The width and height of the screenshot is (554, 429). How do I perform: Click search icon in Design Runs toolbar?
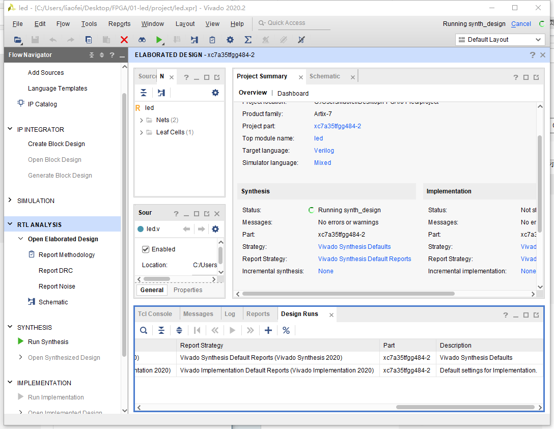144,330
